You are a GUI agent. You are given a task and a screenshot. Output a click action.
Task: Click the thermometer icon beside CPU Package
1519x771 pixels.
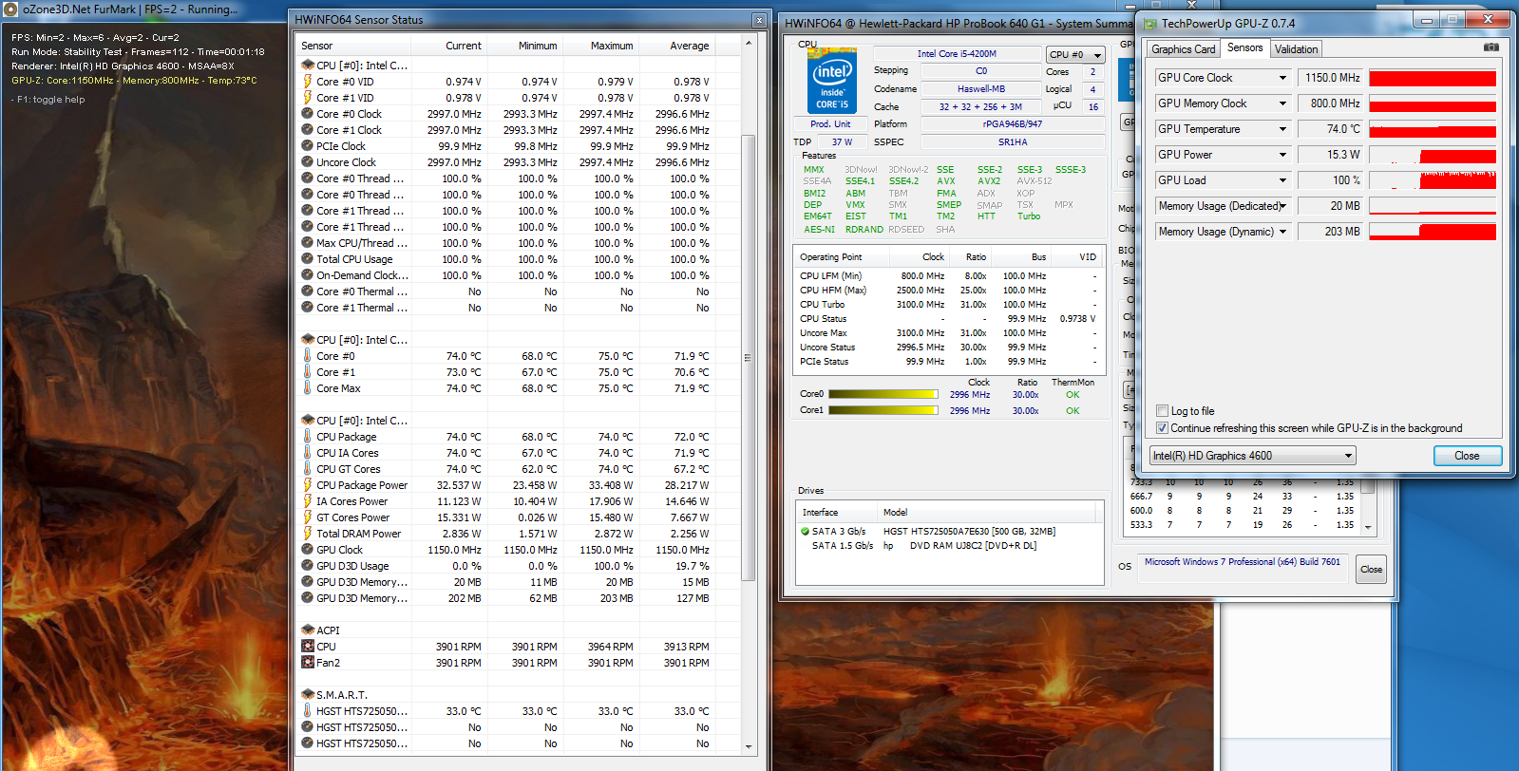click(308, 437)
